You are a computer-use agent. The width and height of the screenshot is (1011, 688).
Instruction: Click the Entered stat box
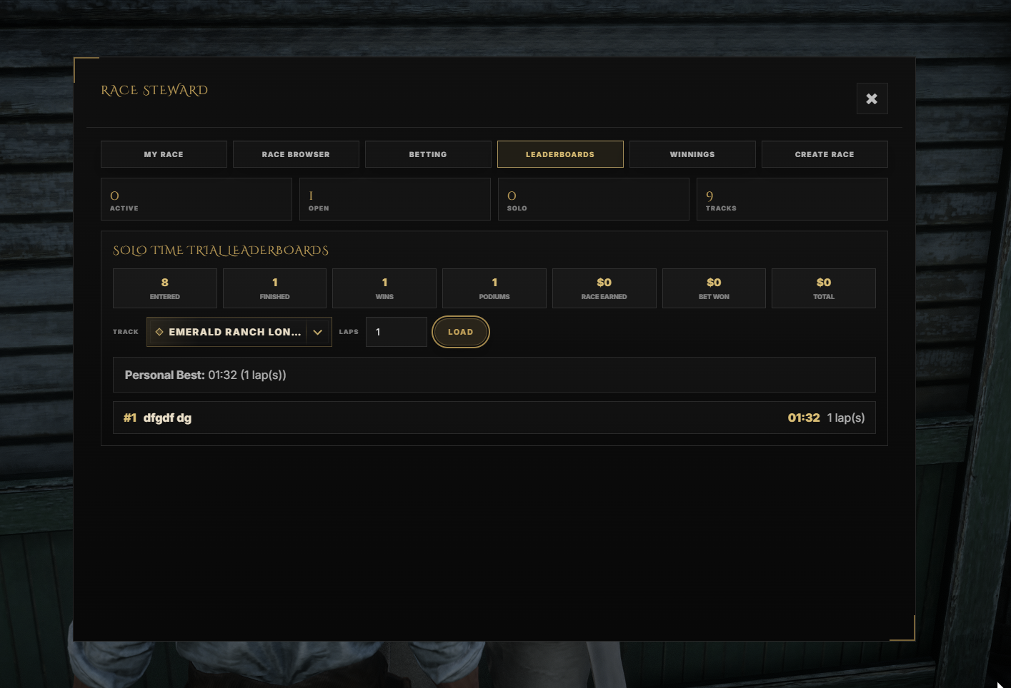(x=165, y=288)
